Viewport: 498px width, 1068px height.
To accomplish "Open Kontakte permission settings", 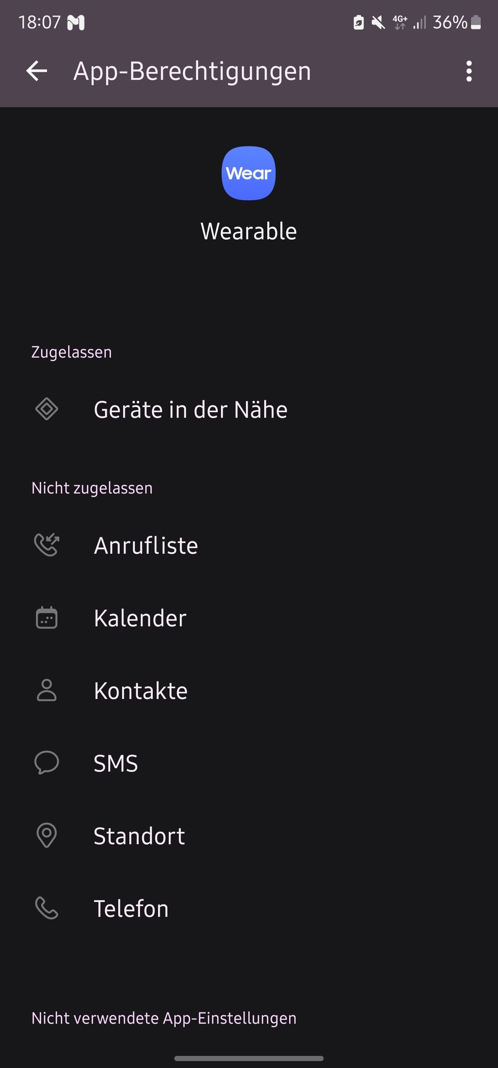I will pos(249,690).
